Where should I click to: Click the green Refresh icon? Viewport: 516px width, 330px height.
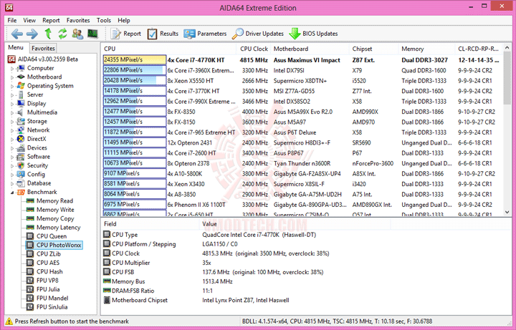click(62, 34)
